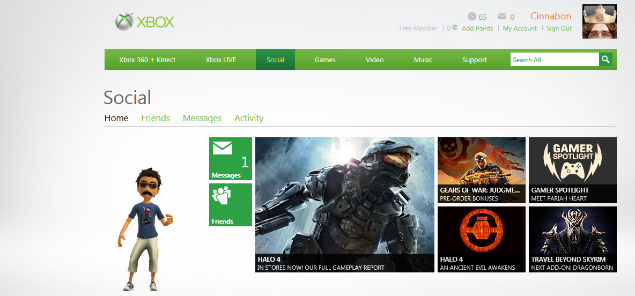Viewport: 635px width, 296px height.
Task: Click the search magnifier button
Action: 606,60
